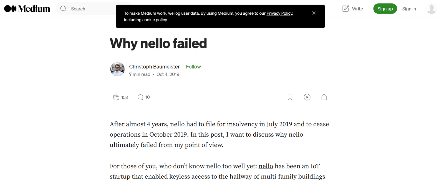Play the audio listen button

point(307,97)
